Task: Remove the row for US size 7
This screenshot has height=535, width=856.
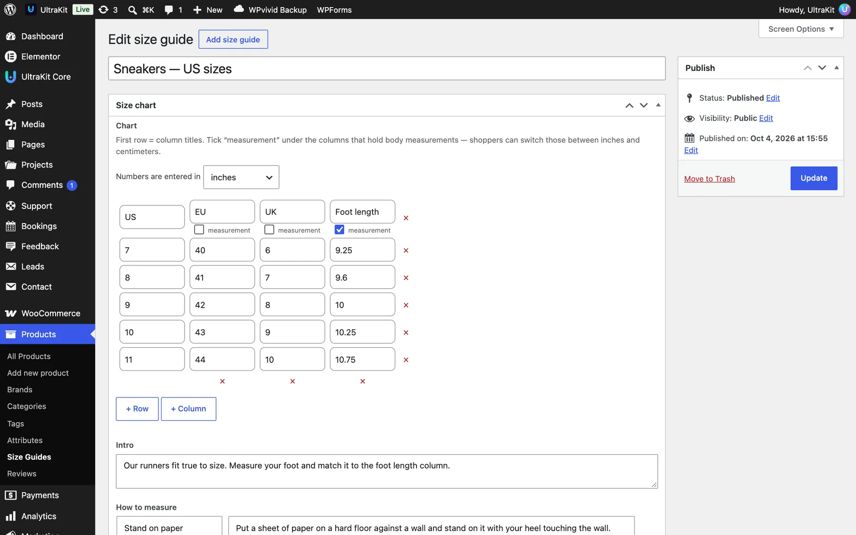Action: [406, 250]
